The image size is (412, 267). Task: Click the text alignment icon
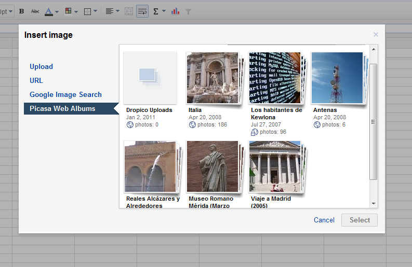110,11
